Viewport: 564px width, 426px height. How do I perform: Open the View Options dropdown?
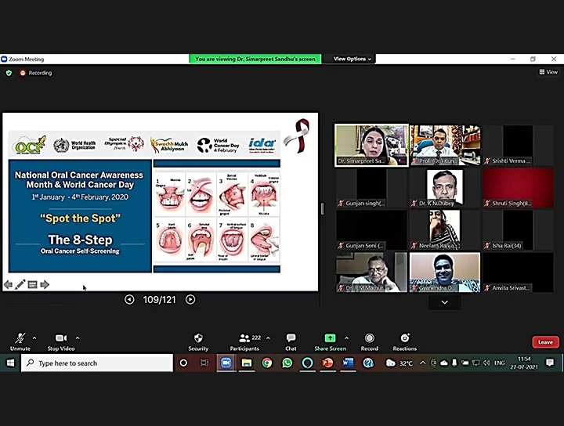point(352,59)
